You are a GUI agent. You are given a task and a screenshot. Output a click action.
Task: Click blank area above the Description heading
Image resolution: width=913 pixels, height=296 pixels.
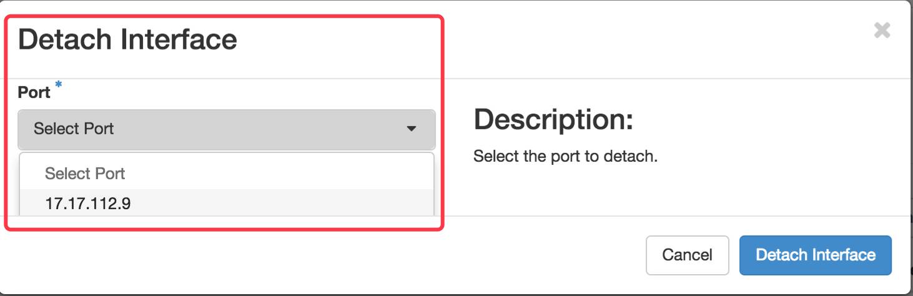[624, 92]
